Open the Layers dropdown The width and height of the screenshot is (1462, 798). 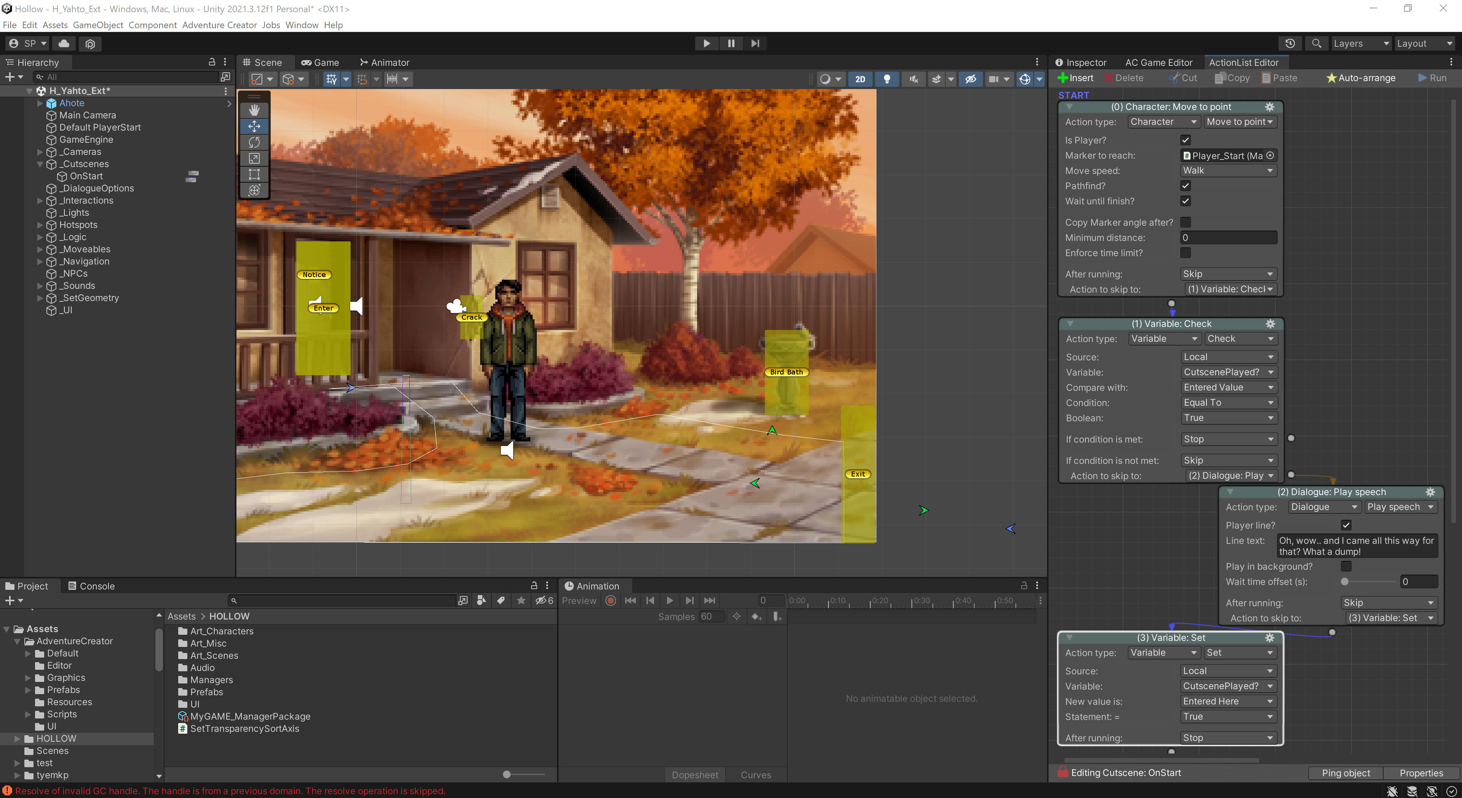(1361, 43)
